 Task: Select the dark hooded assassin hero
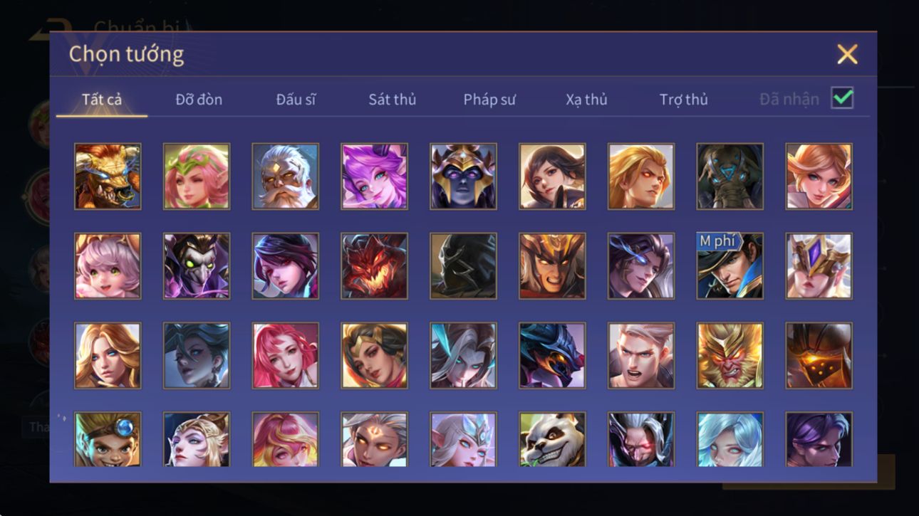click(x=463, y=265)
